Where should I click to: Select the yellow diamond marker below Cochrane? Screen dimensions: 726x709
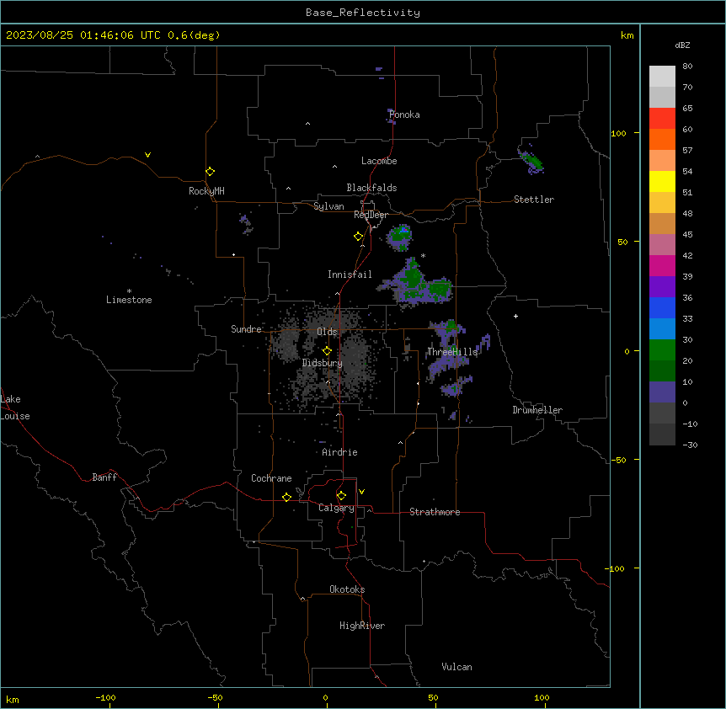click(286, 497)
